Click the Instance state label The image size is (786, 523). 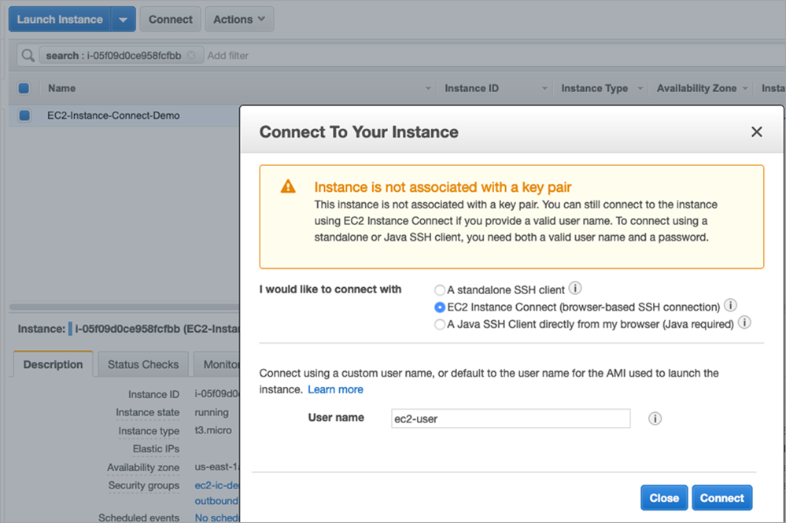(147, 412)
